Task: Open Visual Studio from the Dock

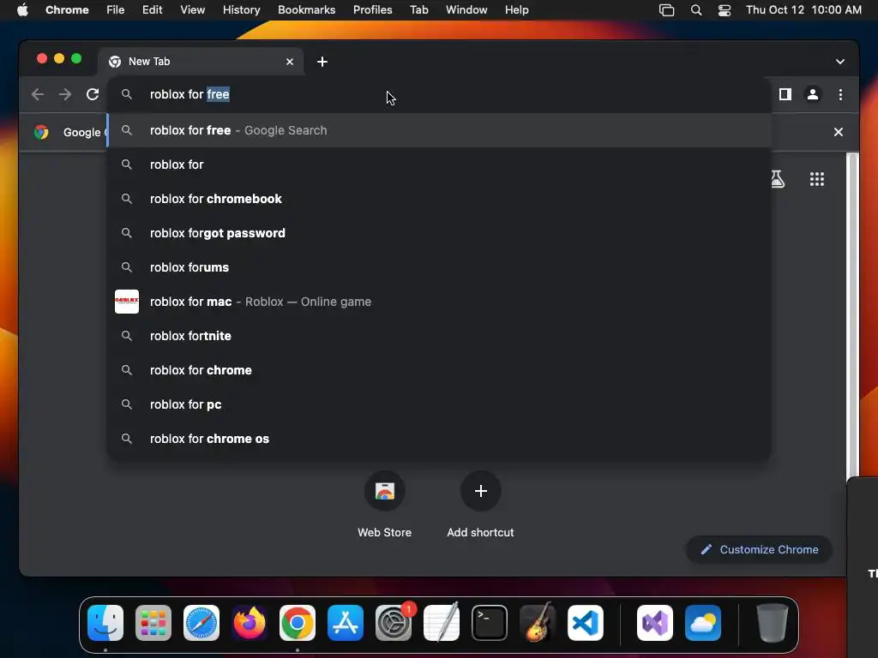Action: [x=655, y=623]
